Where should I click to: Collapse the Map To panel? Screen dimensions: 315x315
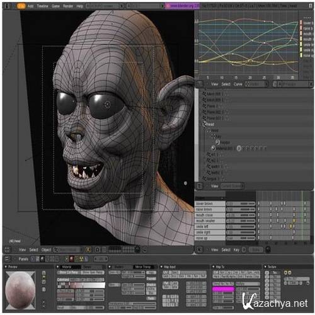pyautogui.click(x=214, y=267)
